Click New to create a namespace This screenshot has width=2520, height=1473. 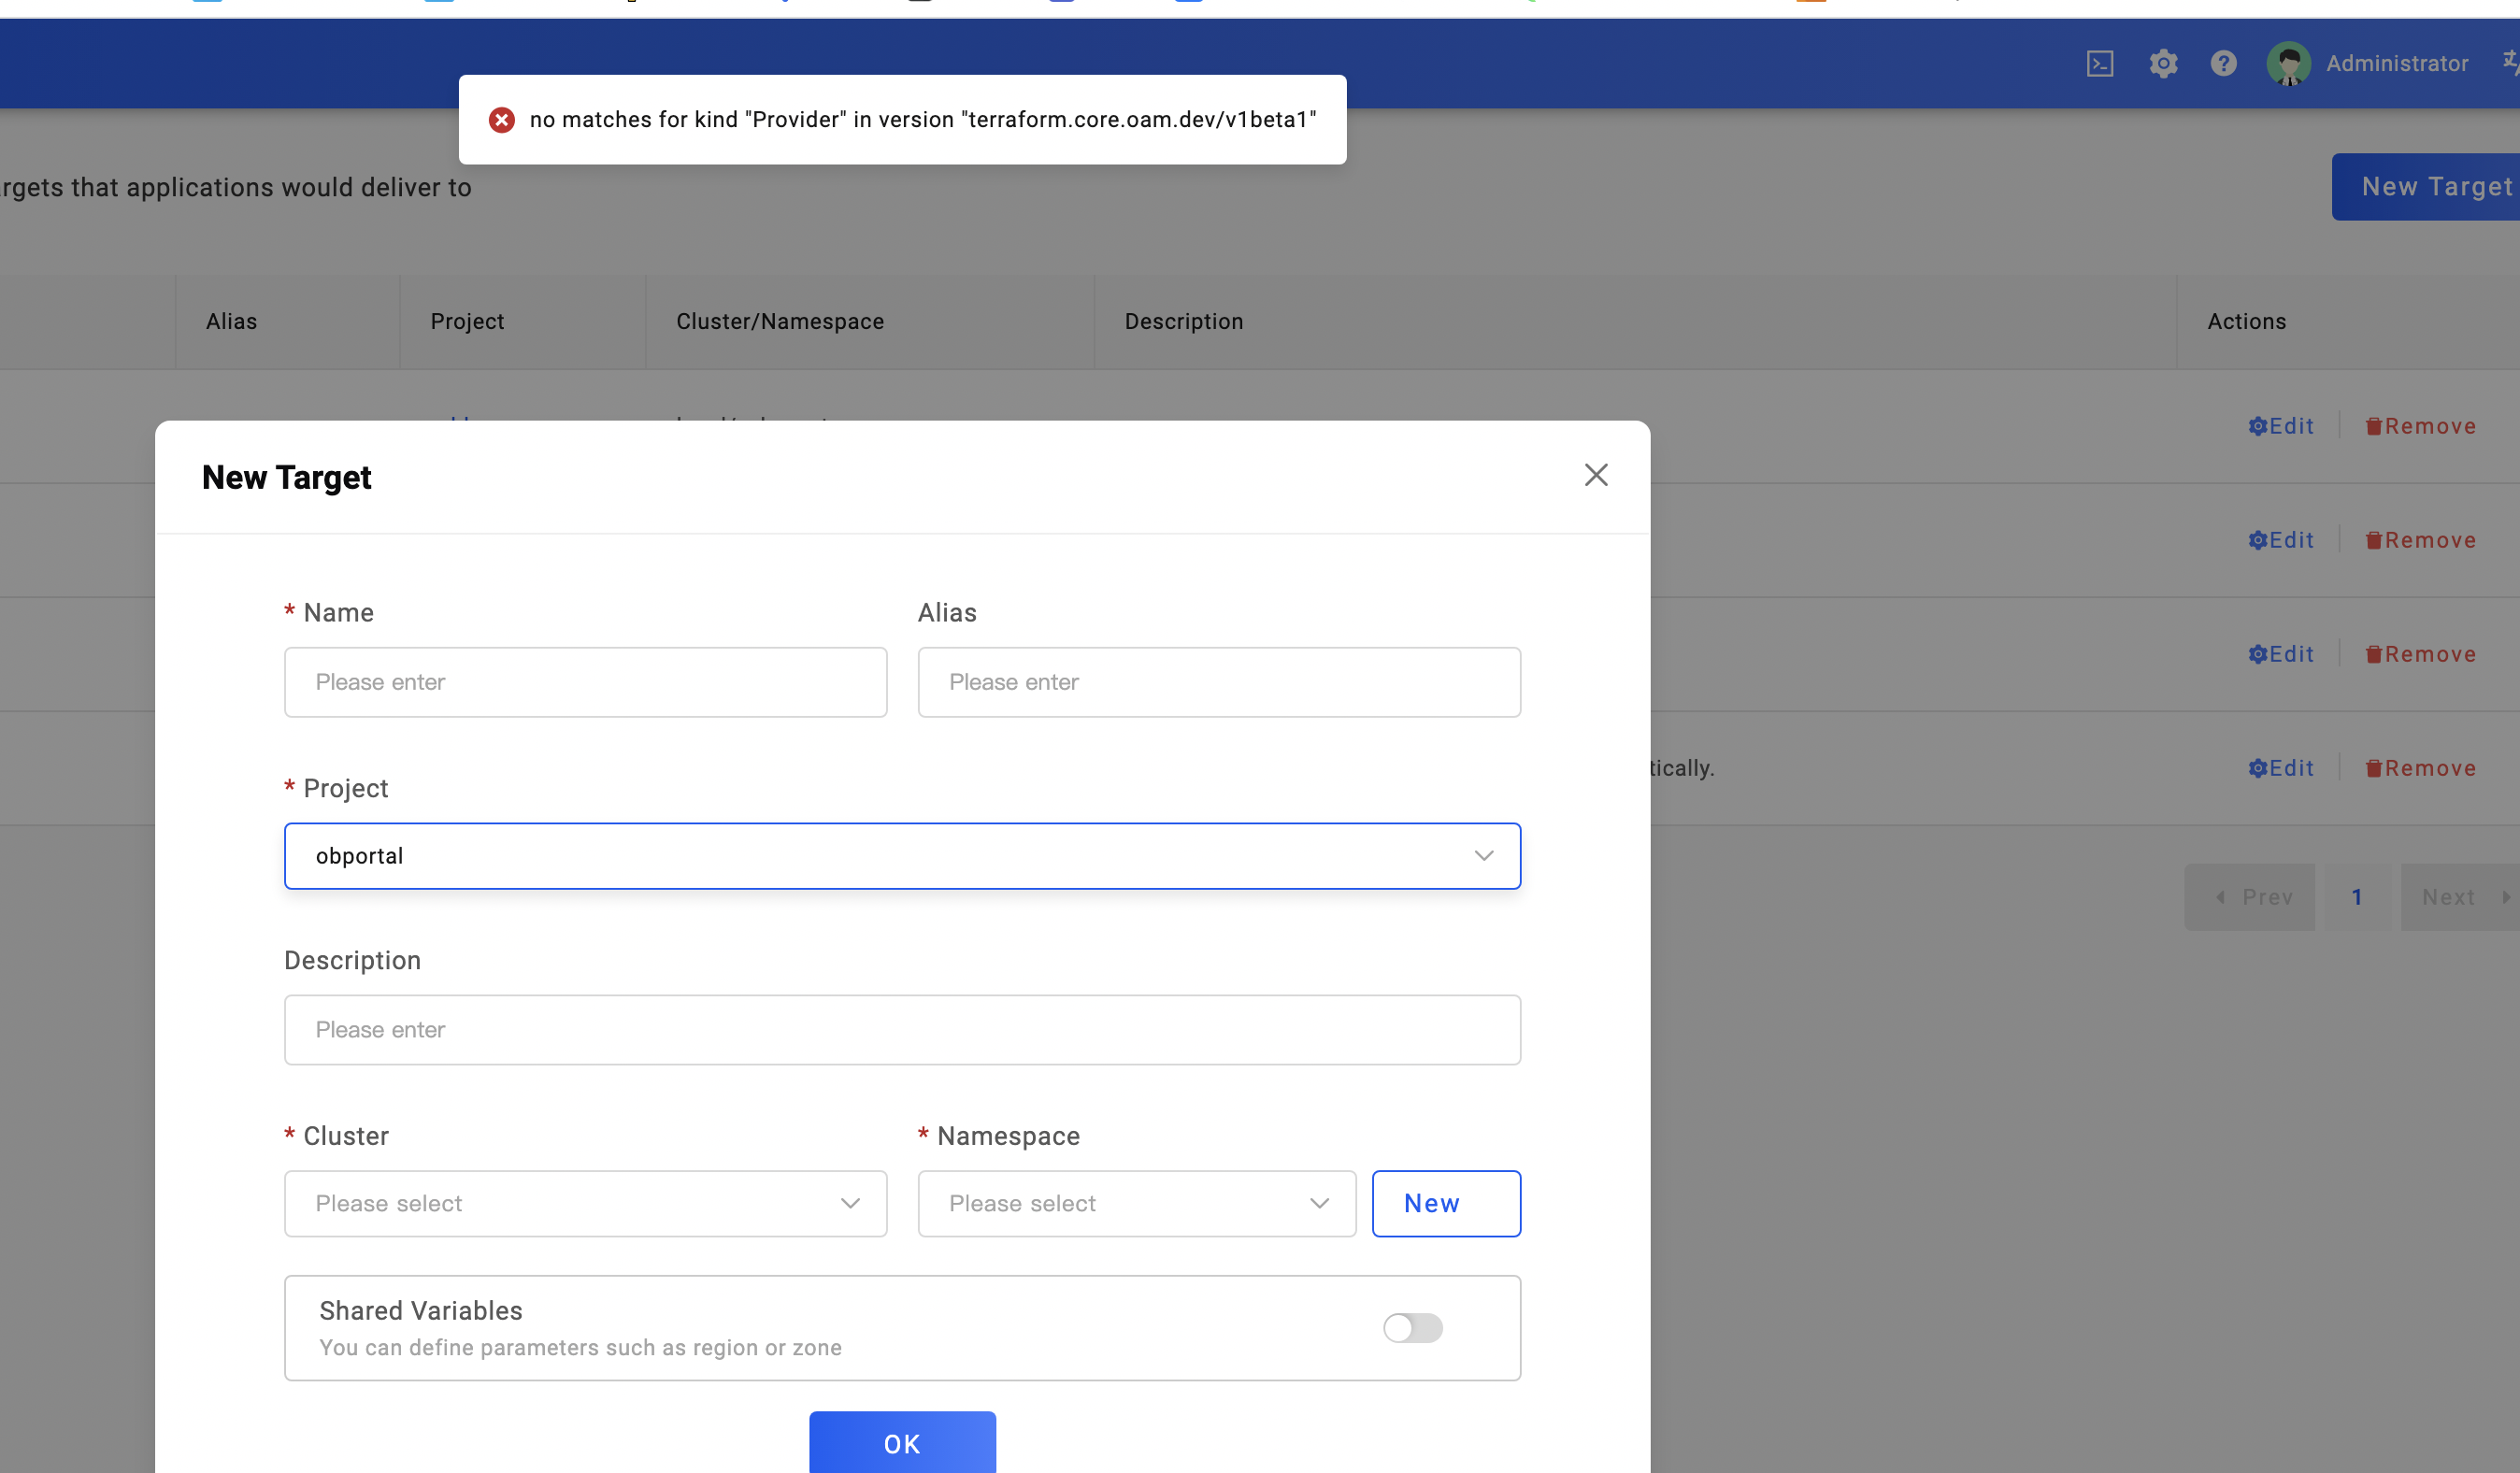click(x=1446, y=1203)
